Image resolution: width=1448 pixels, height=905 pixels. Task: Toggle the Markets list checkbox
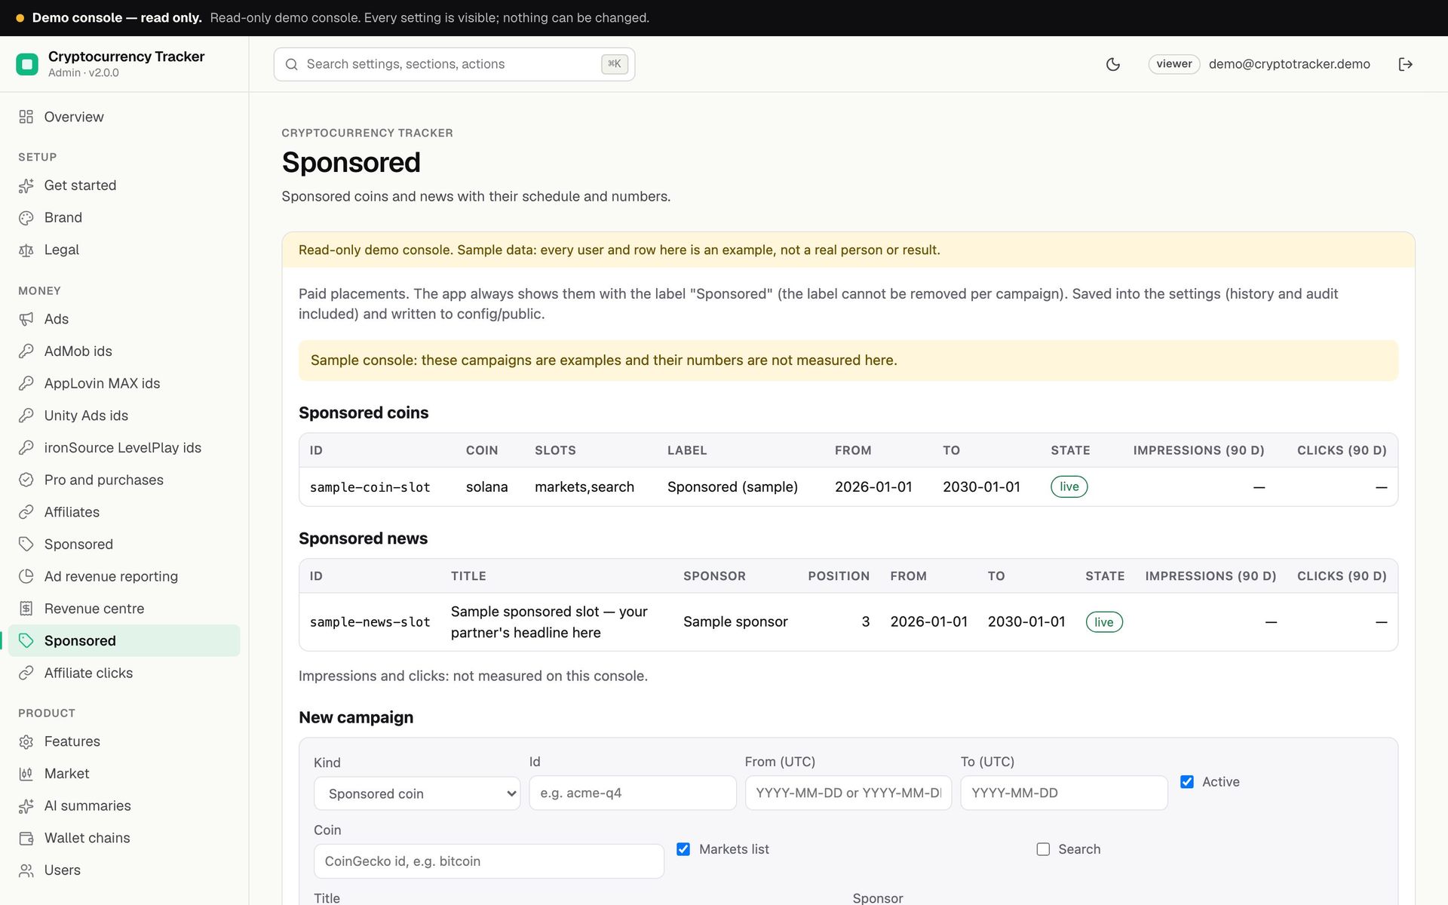[x=683, y=849]
